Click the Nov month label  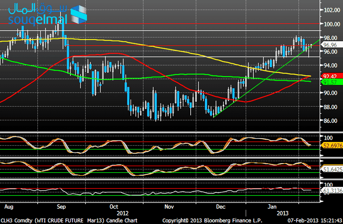(x=169, y=207)
